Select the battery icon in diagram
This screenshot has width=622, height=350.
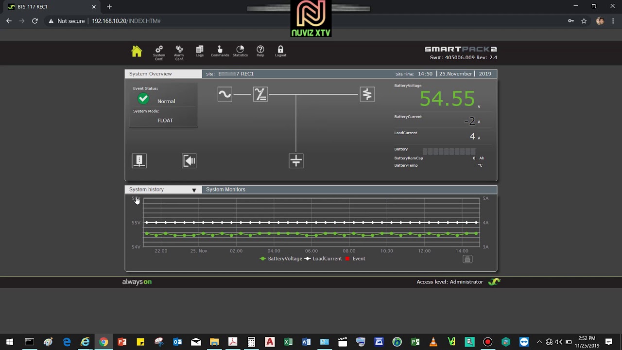pyautogui.click(x=296, y=161)
